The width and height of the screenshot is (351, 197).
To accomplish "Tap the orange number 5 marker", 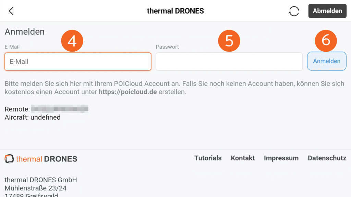I will click(x=229, y=41).
